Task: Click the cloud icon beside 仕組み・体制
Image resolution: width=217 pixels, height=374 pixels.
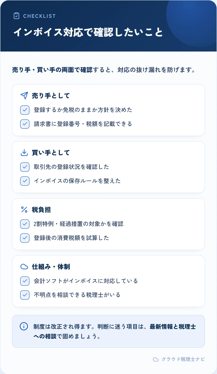Action: coord(24,267)
